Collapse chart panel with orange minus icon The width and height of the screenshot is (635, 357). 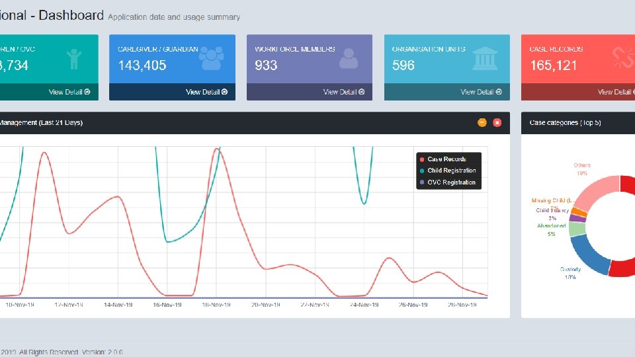point(482,123)
